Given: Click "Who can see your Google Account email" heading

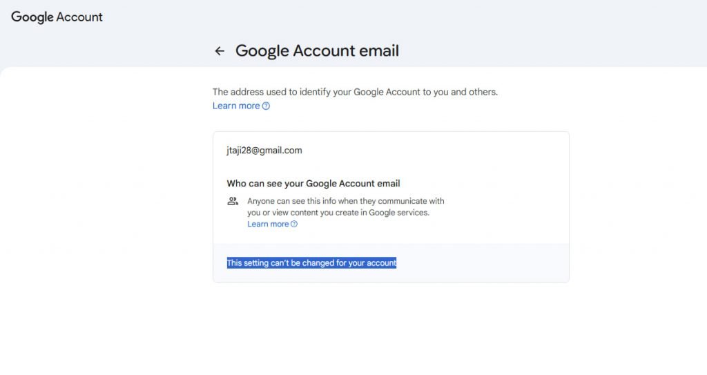Looking at the screenshot, I should 313,183.
